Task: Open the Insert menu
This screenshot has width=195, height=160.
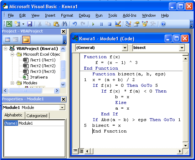Action: coord(50,15)
